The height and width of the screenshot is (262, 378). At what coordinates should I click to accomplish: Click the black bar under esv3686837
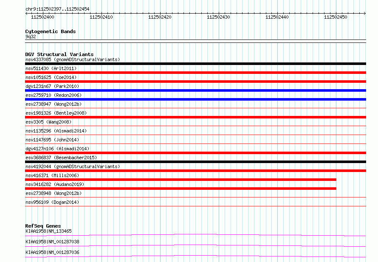tap(195, 162)
